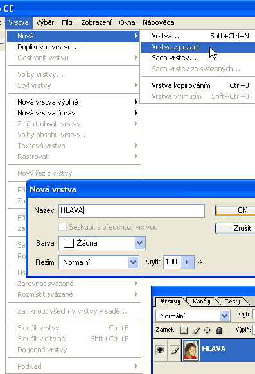255x374 pixels.
Task: Click the Krytí value field showing 100
Action: 172,262
